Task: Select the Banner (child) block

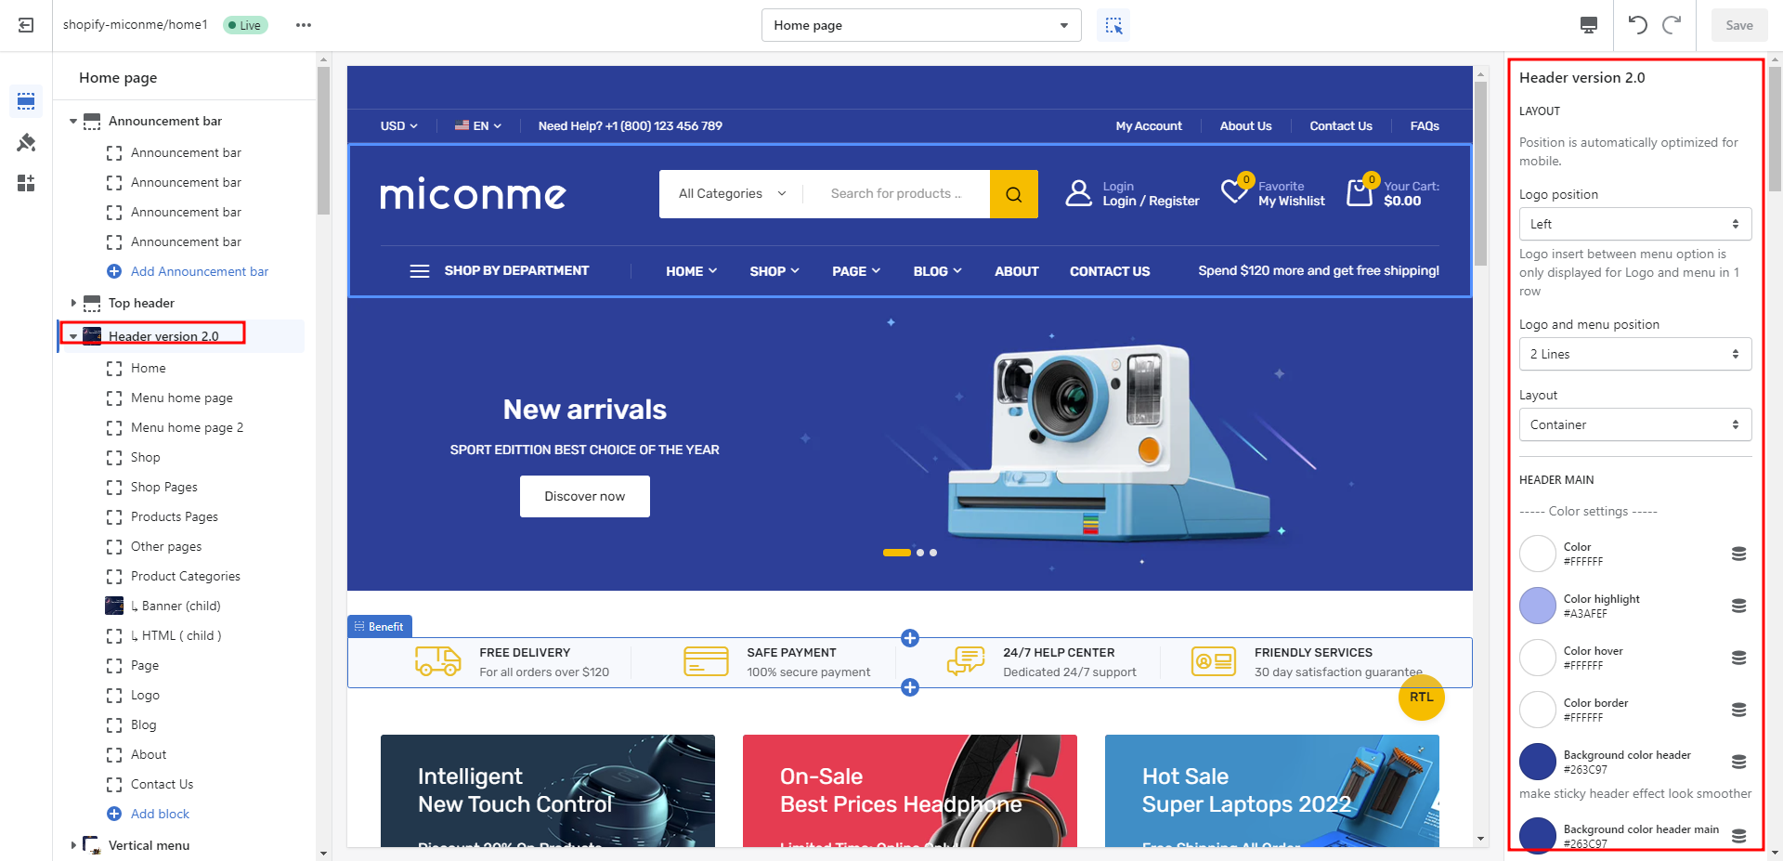Action: (181, 606)
